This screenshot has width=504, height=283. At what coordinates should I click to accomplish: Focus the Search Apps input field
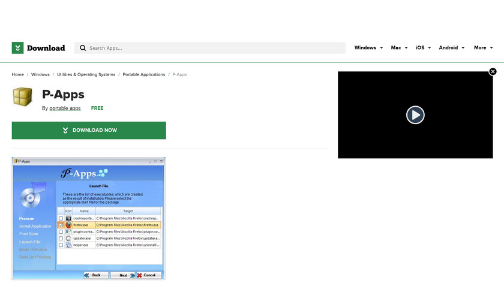tap(210, 48)
